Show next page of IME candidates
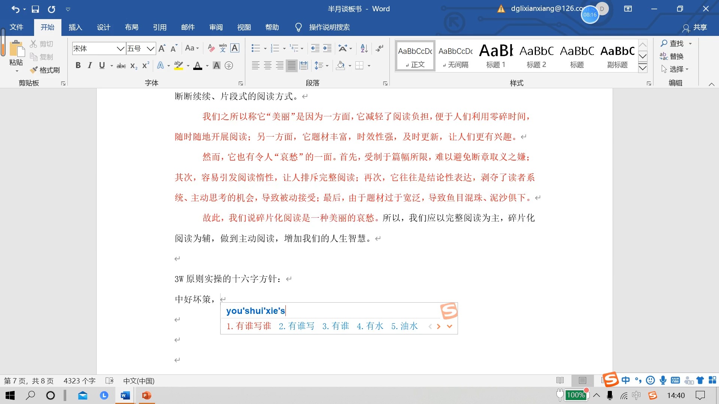Image resolution: width=719 pixels, height=404 pixels. point(439,326)
